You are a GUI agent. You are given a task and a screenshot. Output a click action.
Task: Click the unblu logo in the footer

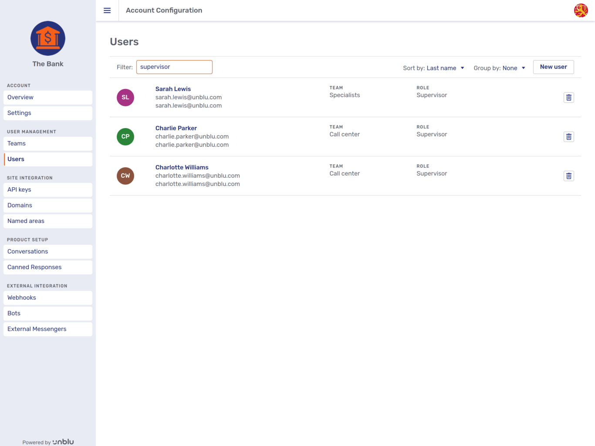click(x=63, y=442)
